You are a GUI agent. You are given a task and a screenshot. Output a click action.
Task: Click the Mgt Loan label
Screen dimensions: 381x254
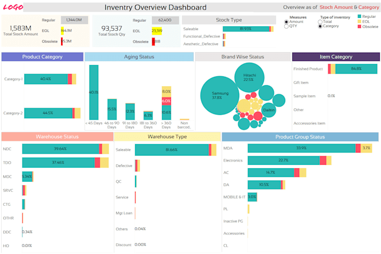[x=124, y=213]
